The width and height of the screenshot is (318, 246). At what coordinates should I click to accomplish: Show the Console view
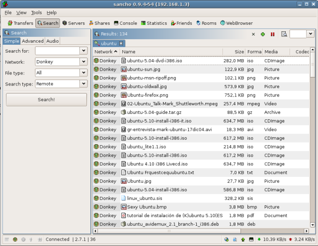point(125,23)
